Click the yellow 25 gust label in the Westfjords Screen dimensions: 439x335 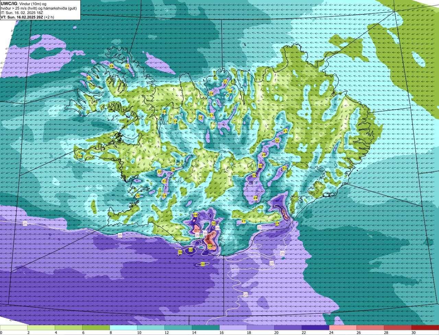(x=89, y=78)
